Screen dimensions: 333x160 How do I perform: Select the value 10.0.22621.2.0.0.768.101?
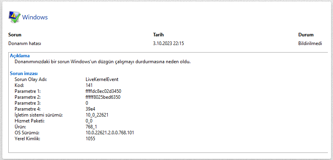[x=110, y=133]
